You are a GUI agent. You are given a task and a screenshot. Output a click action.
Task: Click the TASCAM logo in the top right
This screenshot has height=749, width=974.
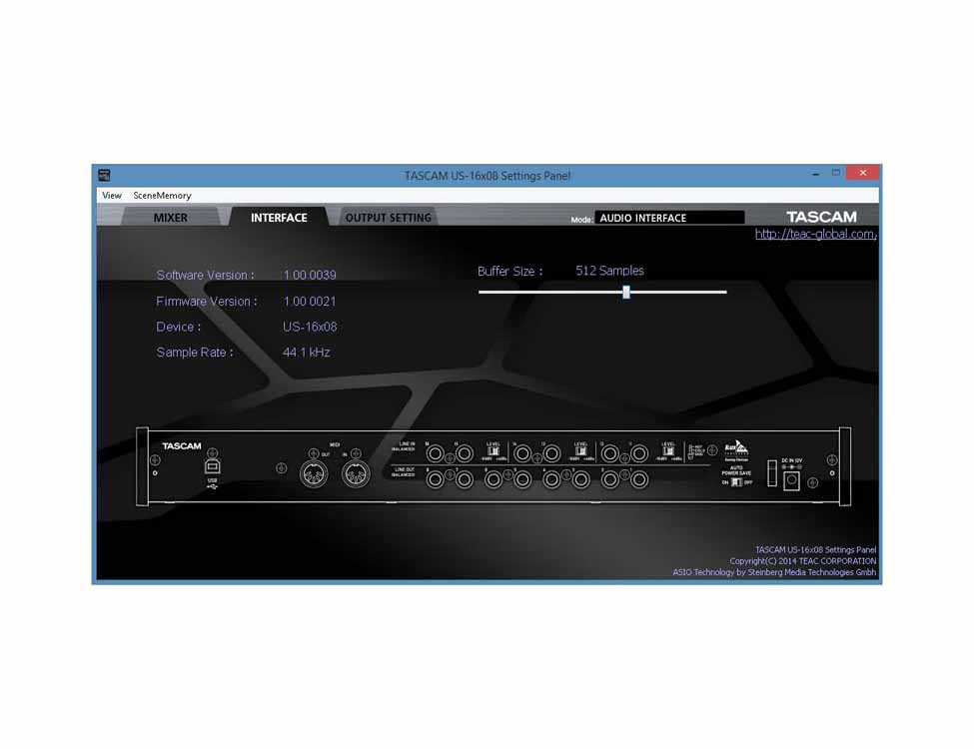(x=821, y=216)
